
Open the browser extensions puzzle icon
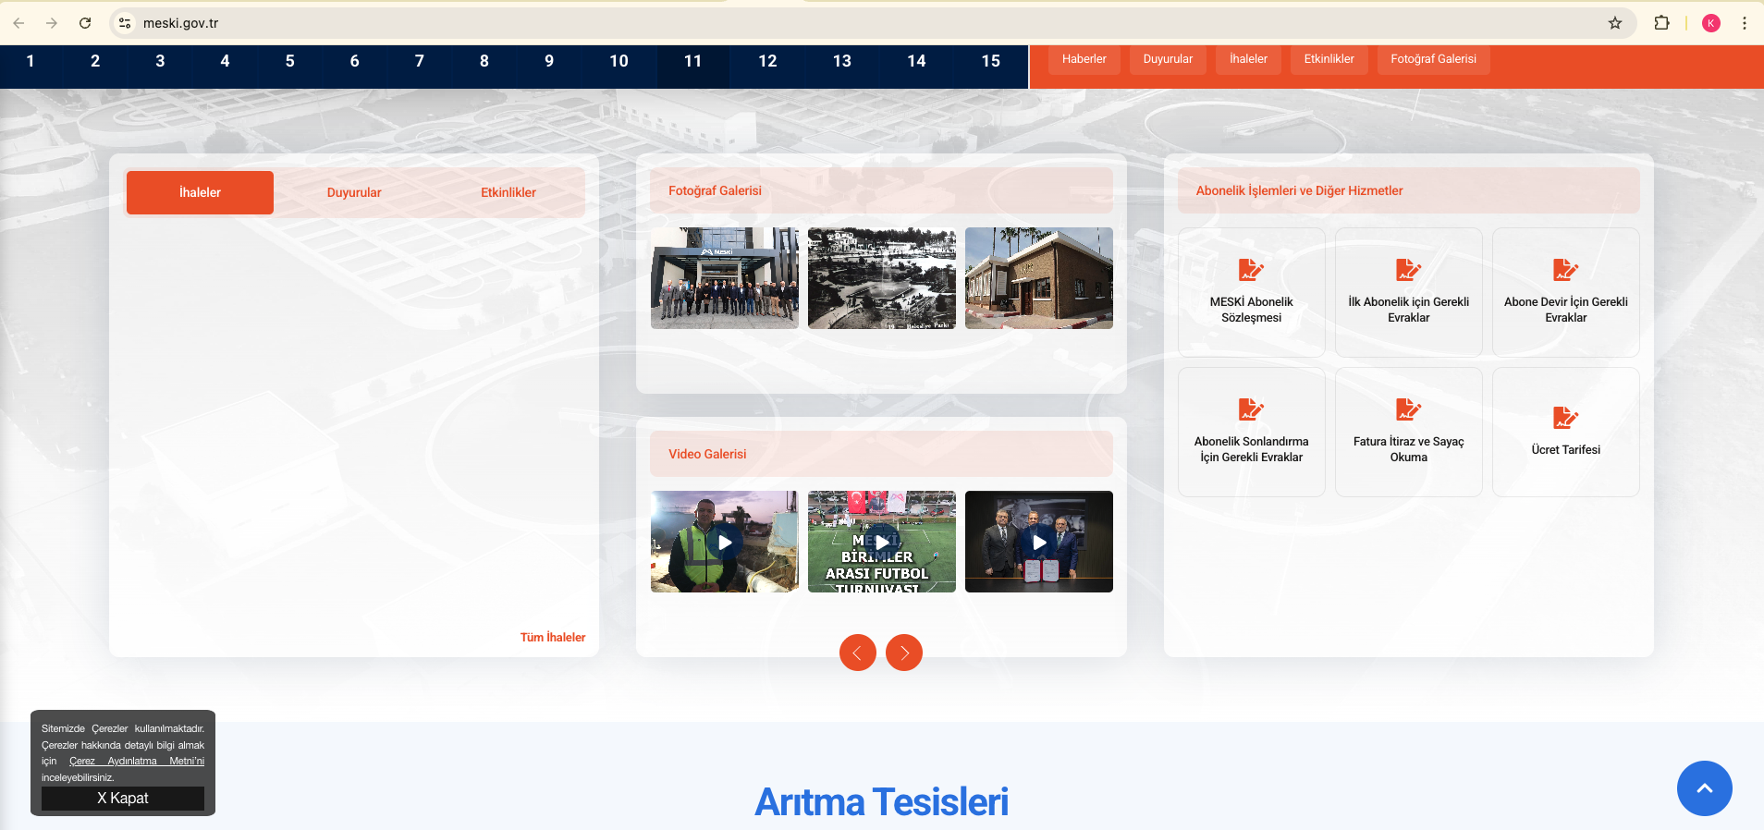(1661, 23)
